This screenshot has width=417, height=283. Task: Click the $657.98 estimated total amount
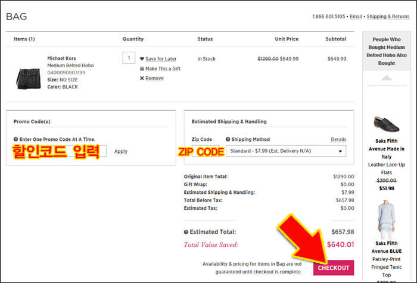coord(343,232)
